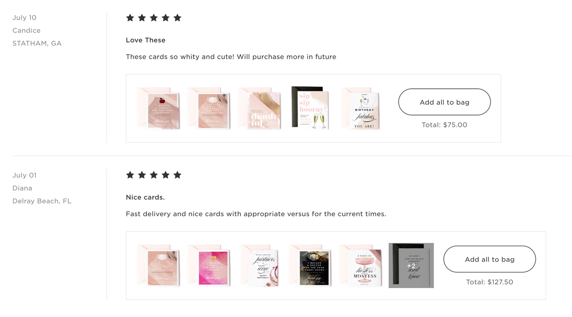Image resolution: width=572 pixels, height=317 pixels.
Task: Click fifth star in Candice's rating
Action: click(x=177, y=18)
